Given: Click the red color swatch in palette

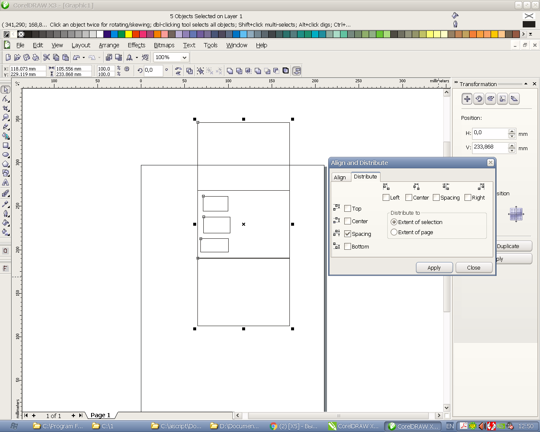Looking at the screenshot, I should pyautogui.click(x=136, y=34).
